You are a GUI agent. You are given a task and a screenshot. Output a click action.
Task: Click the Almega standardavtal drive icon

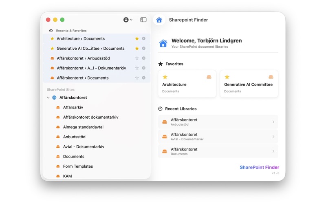(x=58, y=127)
